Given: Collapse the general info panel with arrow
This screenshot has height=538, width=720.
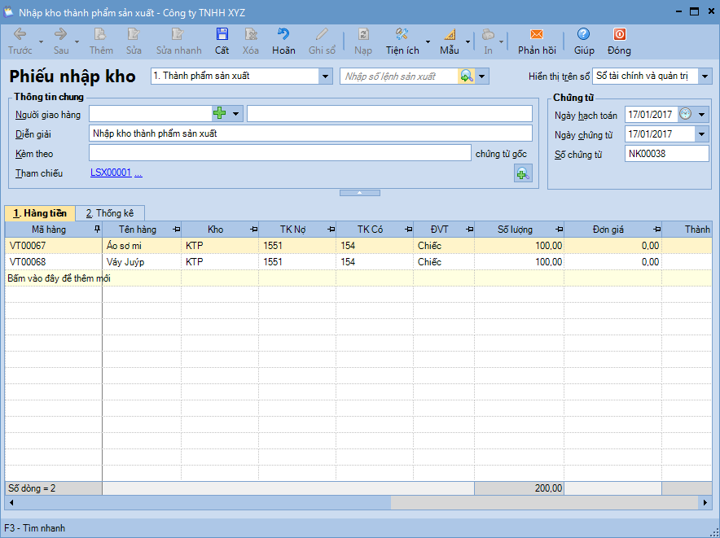Looking at the screenshot, I should [359, 193].
